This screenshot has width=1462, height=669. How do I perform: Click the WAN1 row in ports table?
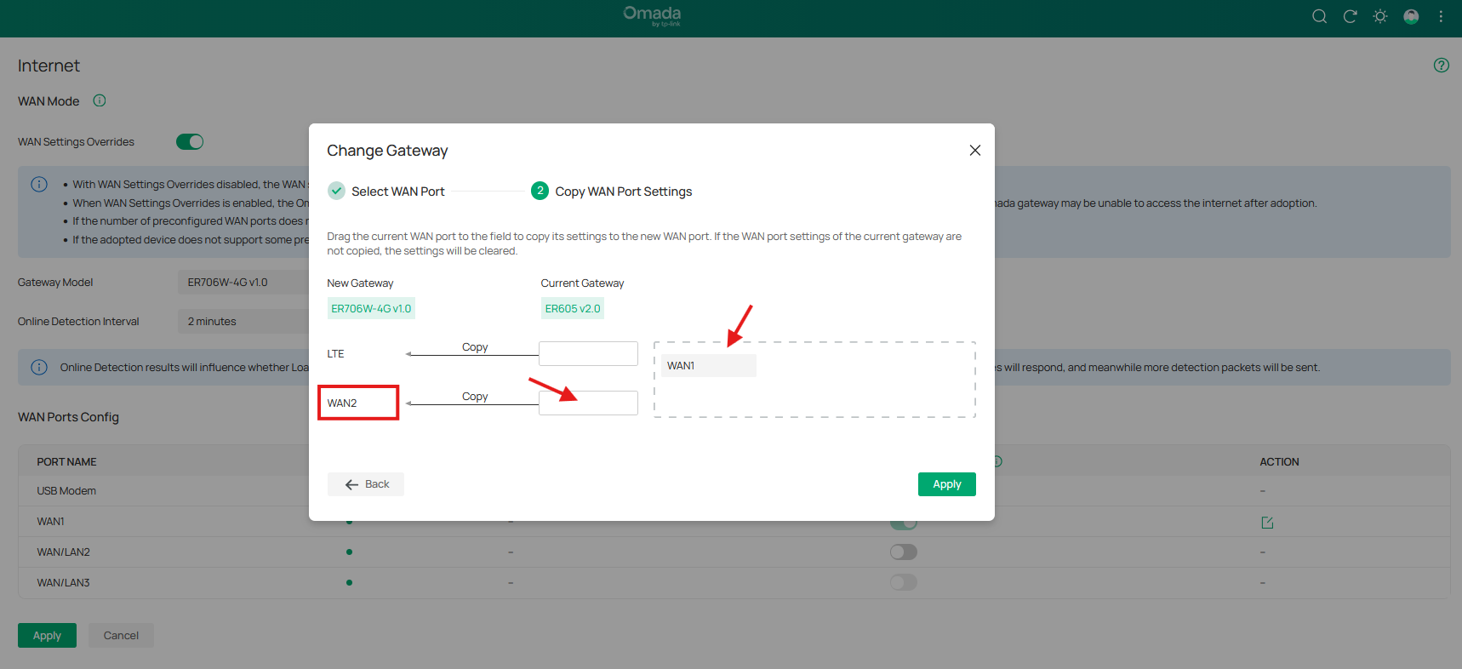pyautogui.click(x=734, y=522)
